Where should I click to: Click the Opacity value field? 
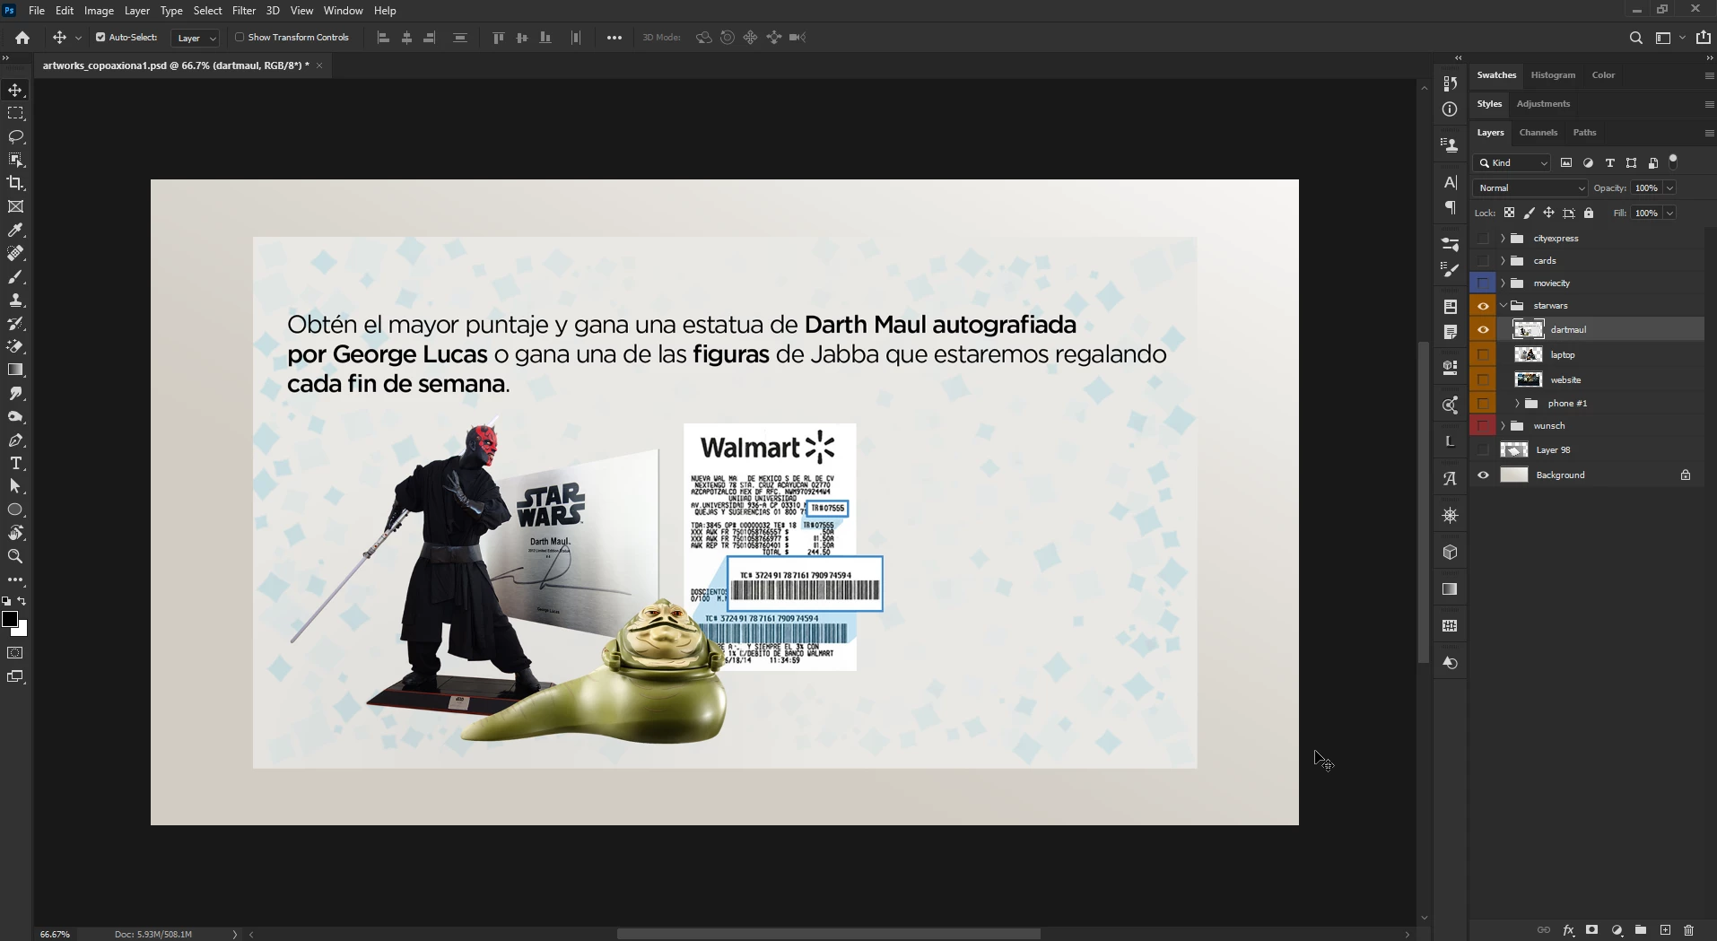coord(1646,188)
